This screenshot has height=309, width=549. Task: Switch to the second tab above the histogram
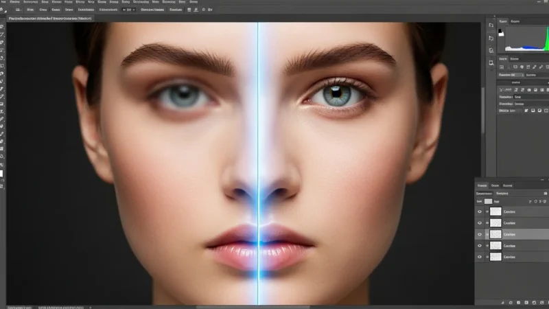[515, 21]
